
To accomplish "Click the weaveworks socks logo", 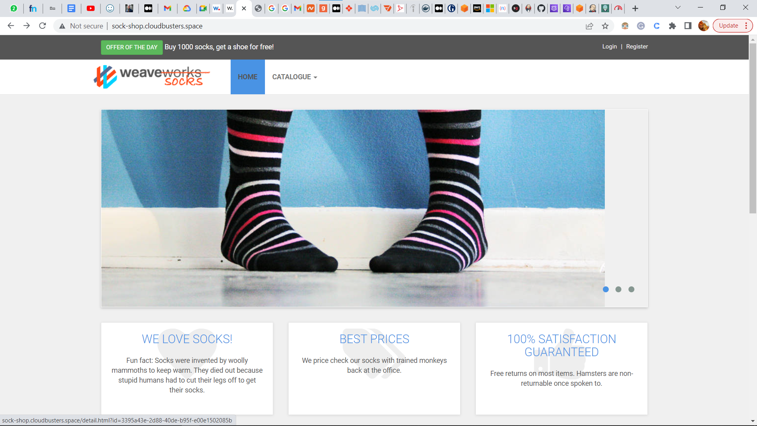I will pos(151,77).
